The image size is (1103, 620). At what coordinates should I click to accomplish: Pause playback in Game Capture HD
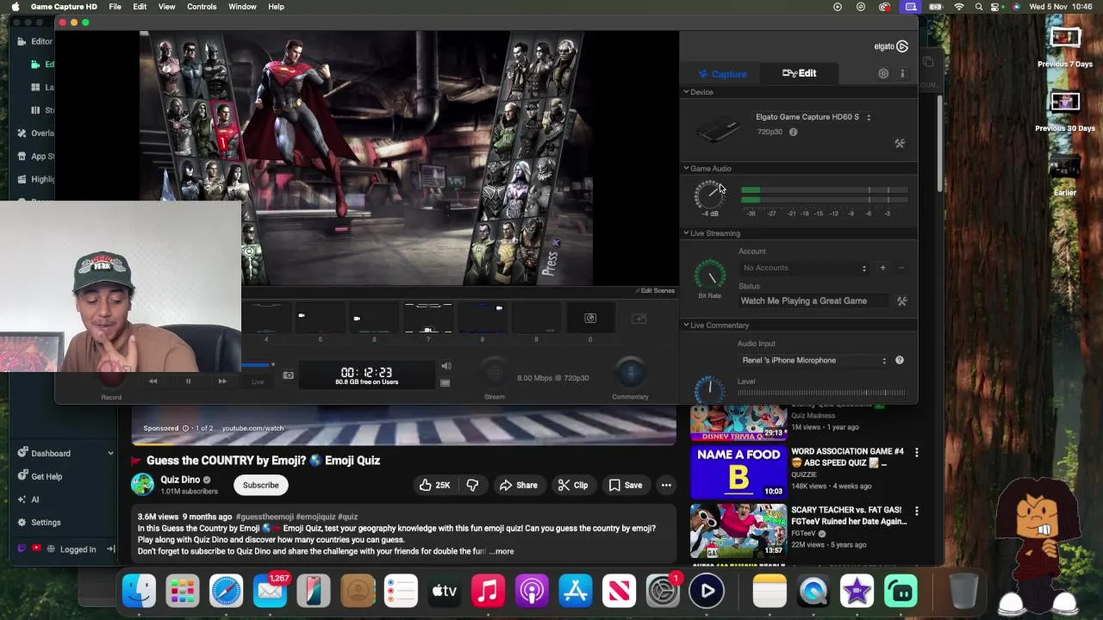click(x=188, y=381)
